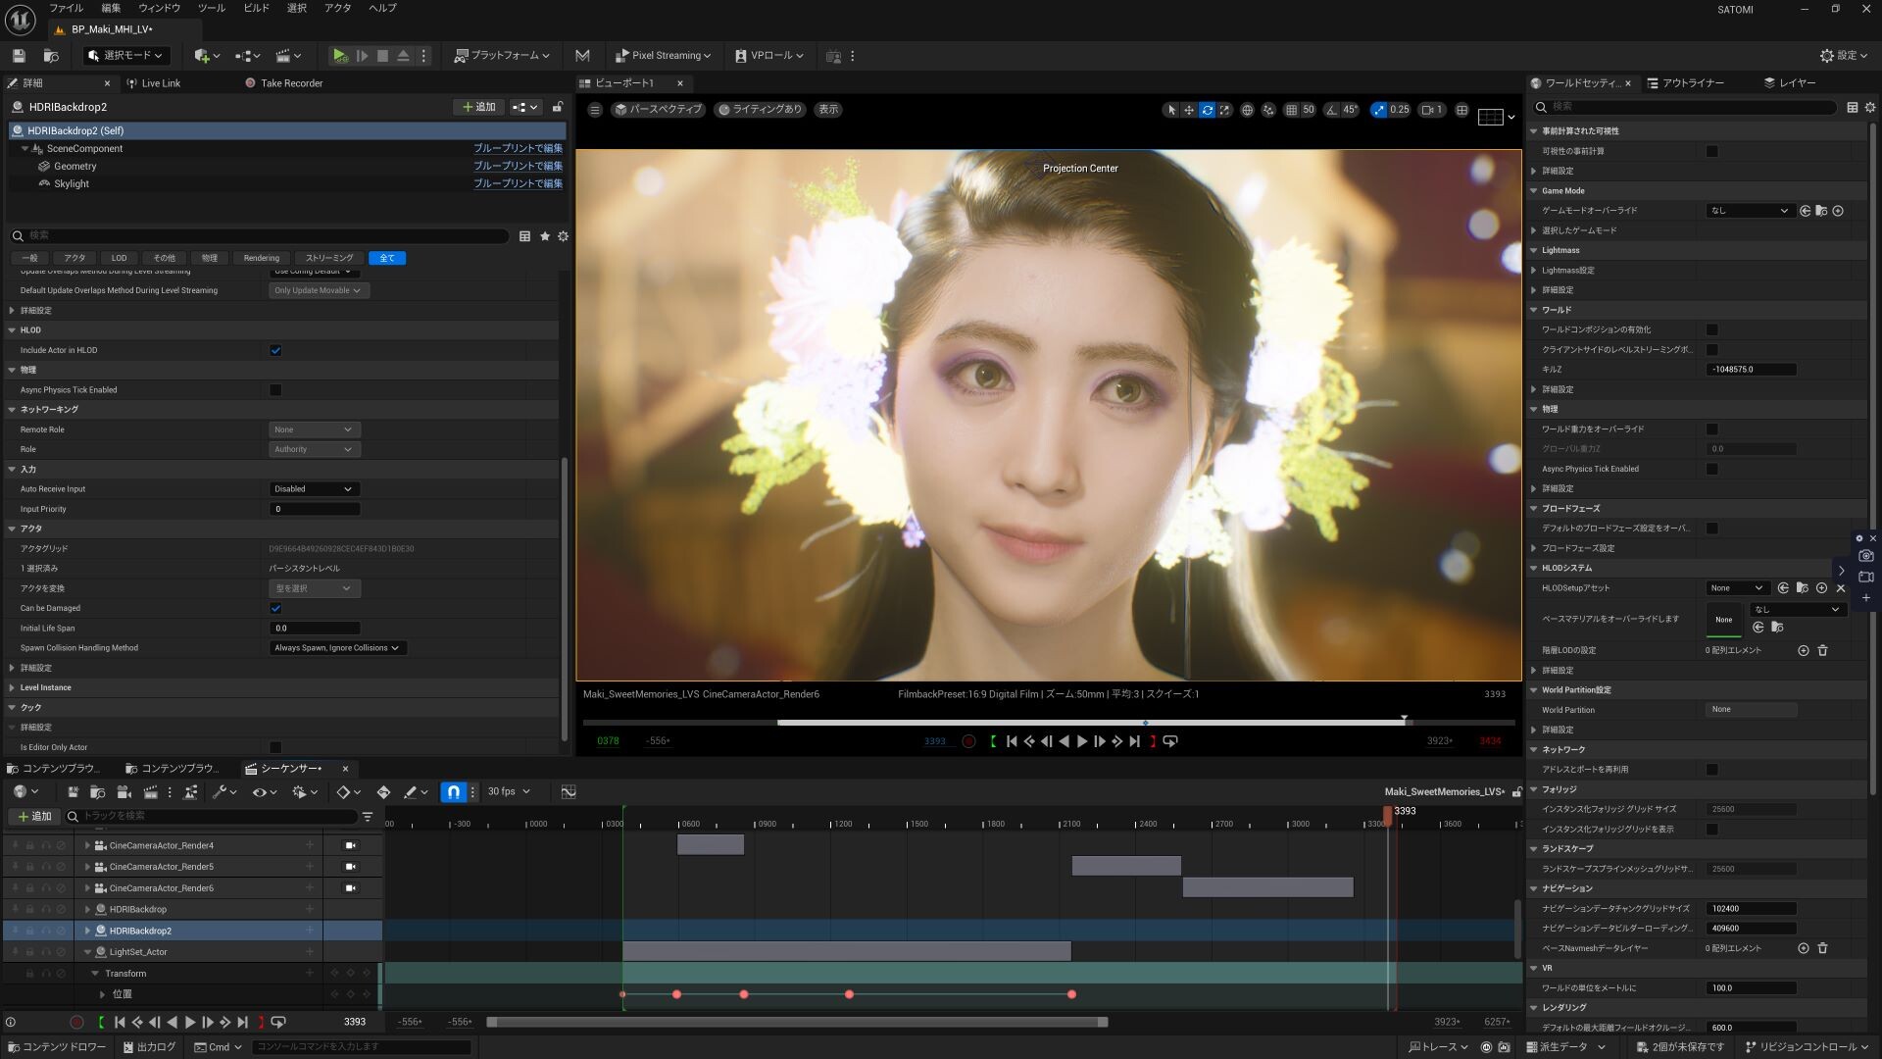Click the green Play in Editor button
This screenshot has width=1882, height=1059.
click(340, 56)
